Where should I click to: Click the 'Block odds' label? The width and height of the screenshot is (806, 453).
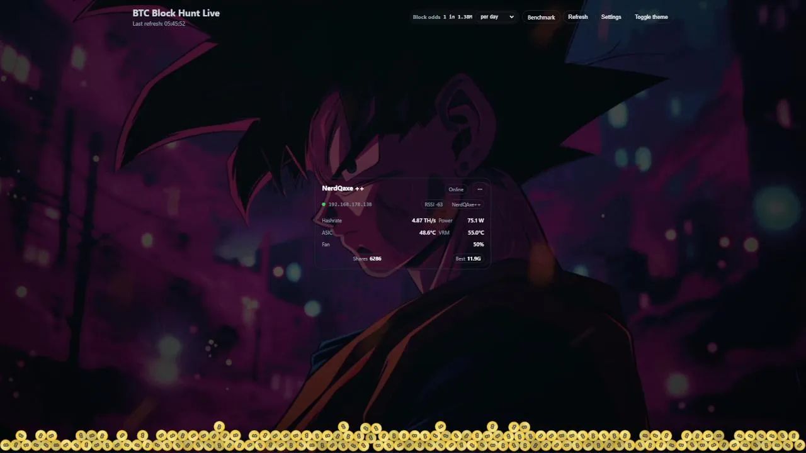[426, 17]
